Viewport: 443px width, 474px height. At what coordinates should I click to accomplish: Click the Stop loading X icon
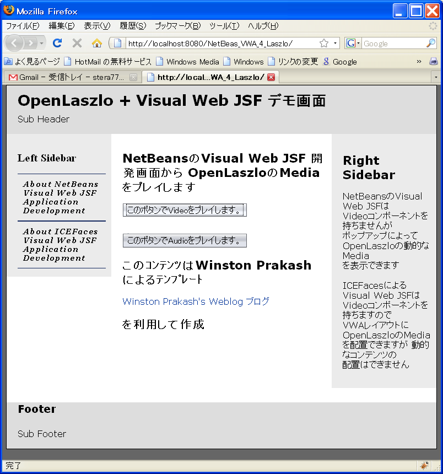pyautogui.click(x=77, y=43)
